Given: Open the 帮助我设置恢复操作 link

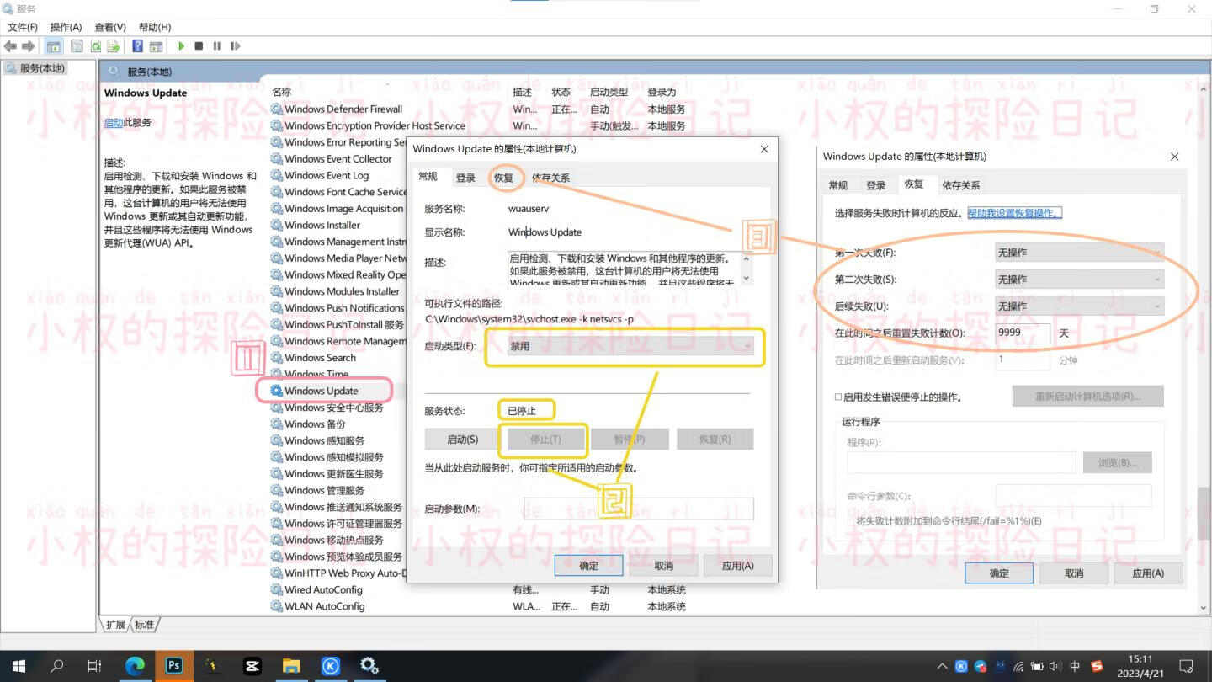Looking at the screenshot, I should (x=1014, y=213).
